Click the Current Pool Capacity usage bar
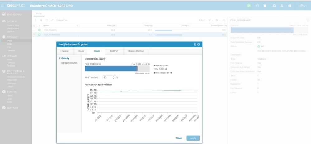This screenshot has height=144, width=311. point(117,69)
